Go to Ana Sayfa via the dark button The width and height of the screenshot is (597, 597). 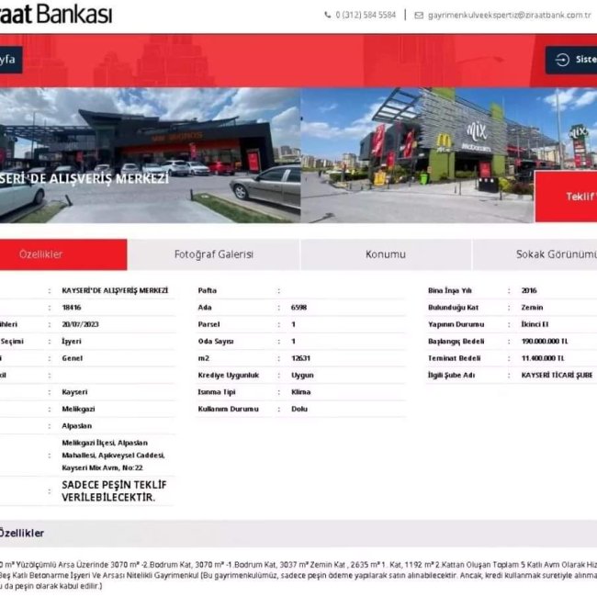coord(9,60)
